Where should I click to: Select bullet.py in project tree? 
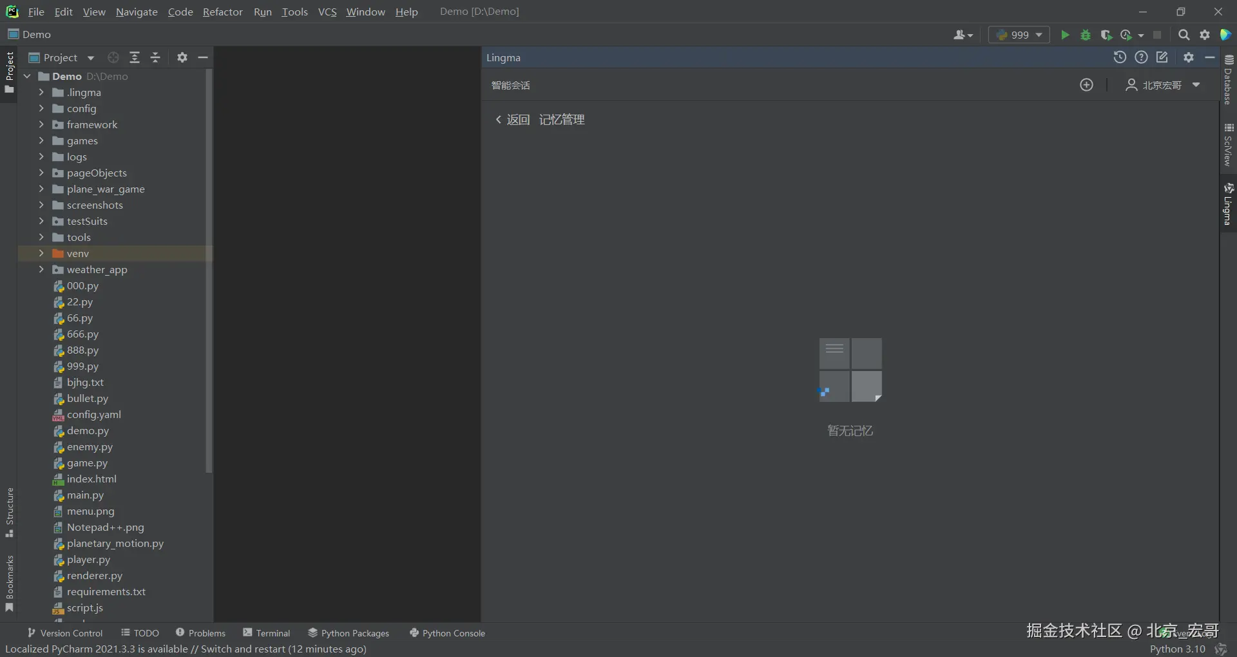point(87,398)
